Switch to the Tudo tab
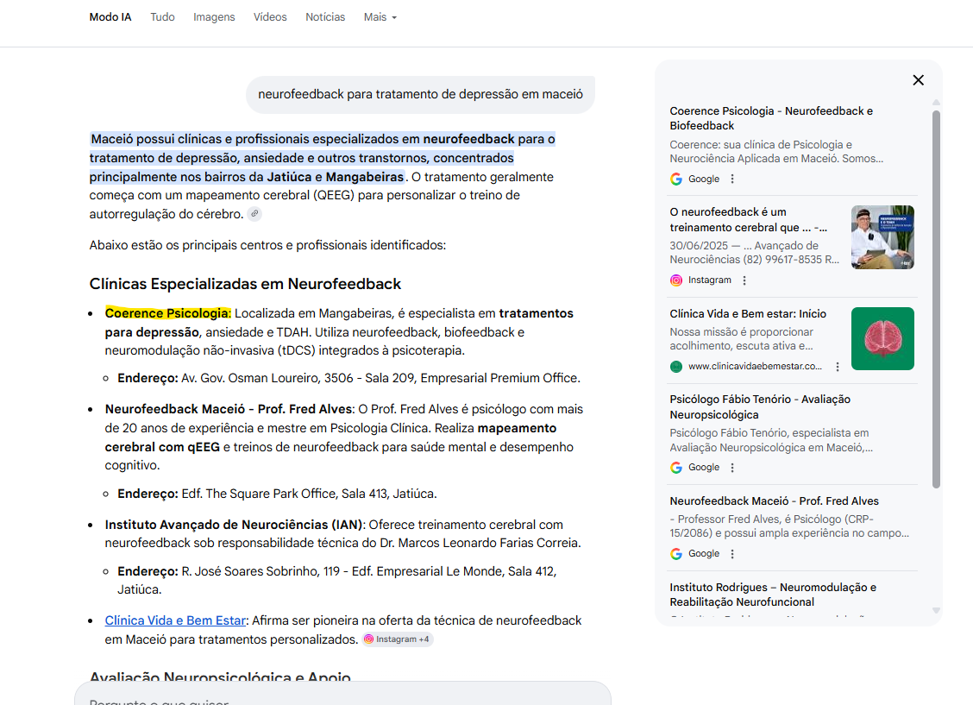The image size is (973, 705). (x=162, y=17)
